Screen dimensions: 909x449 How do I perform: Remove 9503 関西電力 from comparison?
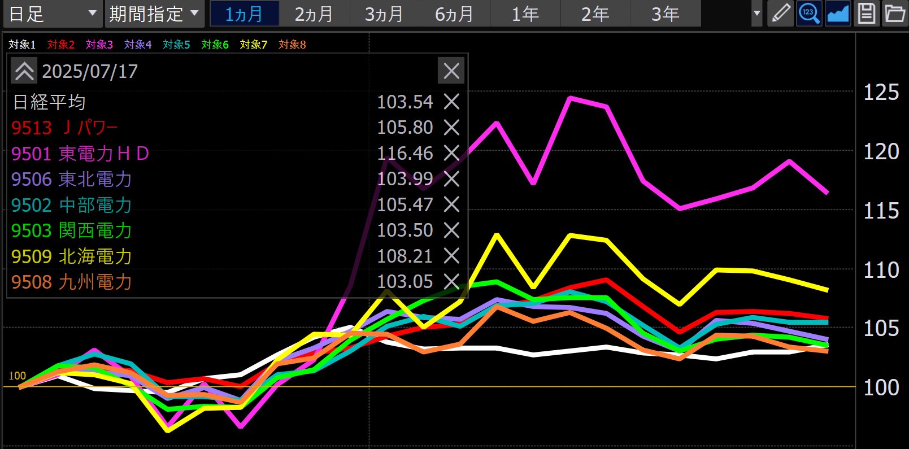tap(451, 230)
